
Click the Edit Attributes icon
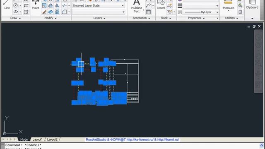click(x=169, y=12)
